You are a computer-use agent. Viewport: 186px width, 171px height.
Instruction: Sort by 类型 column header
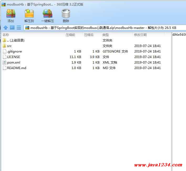[x=105, y=35]
